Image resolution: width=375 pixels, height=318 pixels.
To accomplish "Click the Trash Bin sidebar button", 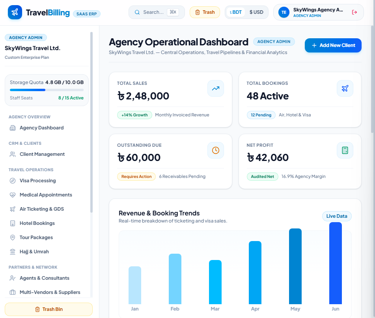I will (49, 309).
